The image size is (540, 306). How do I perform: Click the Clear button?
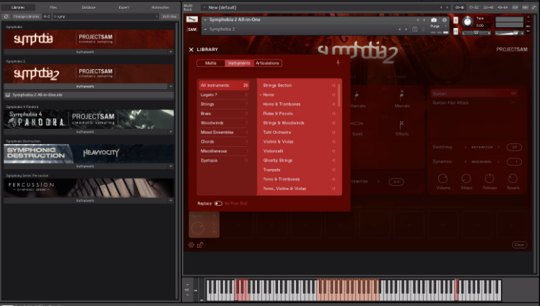click(x=519, y=245)
